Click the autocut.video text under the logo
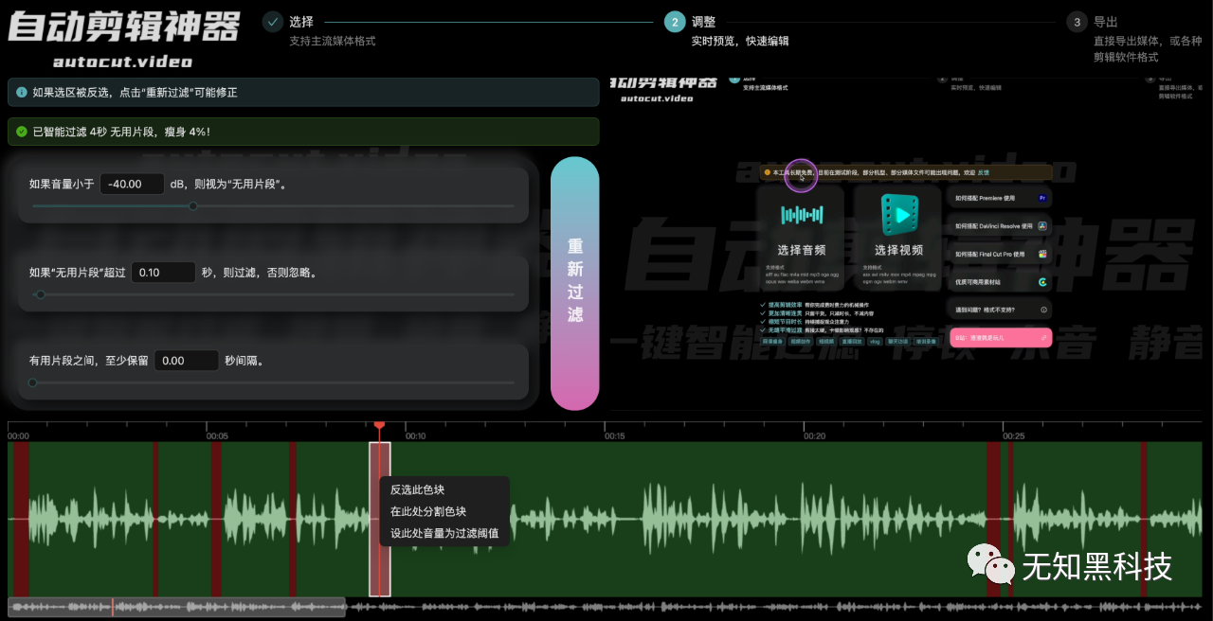 click(x=123, y=62)
